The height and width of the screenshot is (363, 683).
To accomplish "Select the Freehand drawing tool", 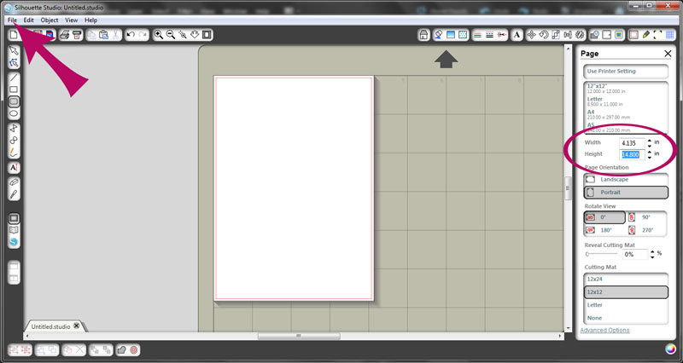I will 14,153.
